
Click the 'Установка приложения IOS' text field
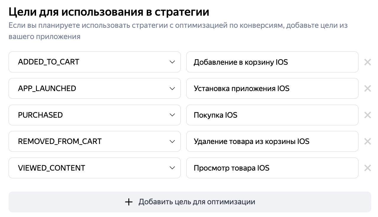(272, 88)
